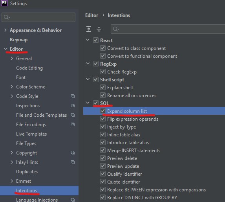Click the PhpStorm logo in the title bar
The image size is (225, 202).
4,3
